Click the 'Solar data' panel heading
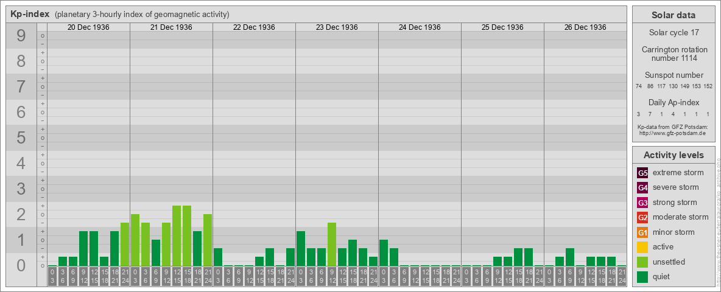Viewport: 721px width, 292px height. 674,15
